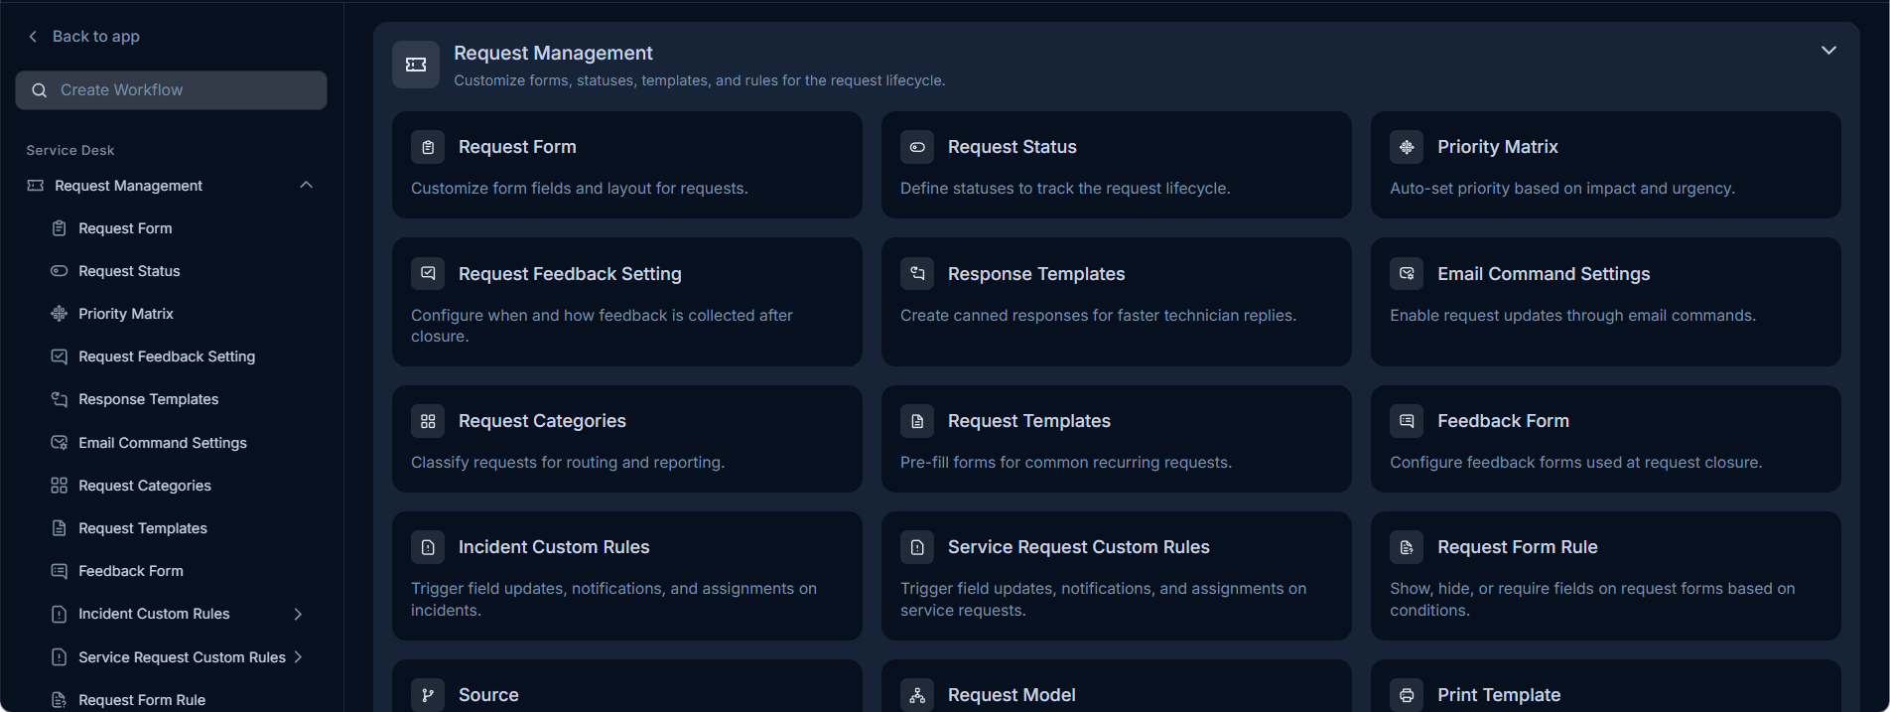The width and height of the screenshot is (1890, 712).
Task: Click 'Auto-set priority based on impact and urgency.'
Action: pyautogui.click(x=1562, y=189)
